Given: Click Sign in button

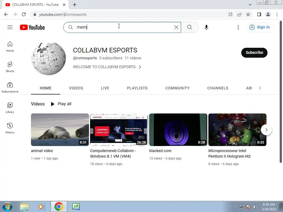Looking at the screenshot, I should coord(260,27).
